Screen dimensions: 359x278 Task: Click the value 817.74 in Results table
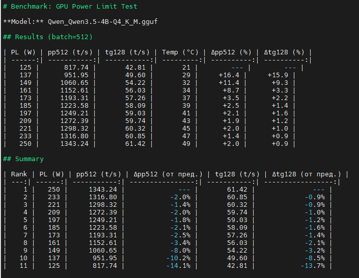click(x=76, y=68)
